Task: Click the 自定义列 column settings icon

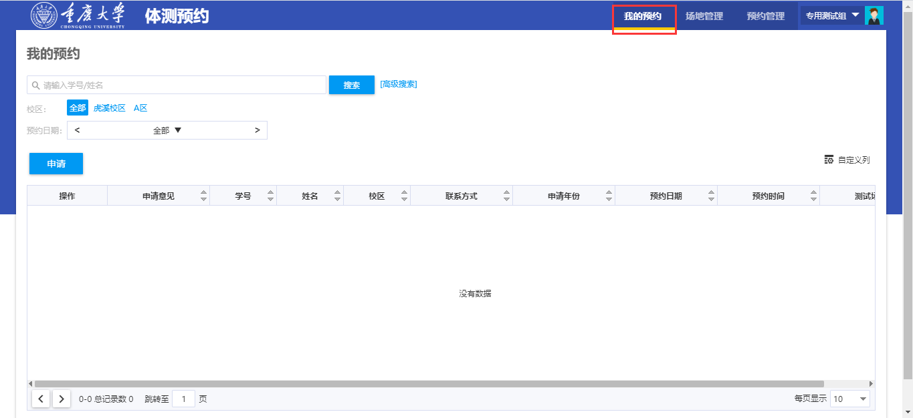Action: click(x=829, y=160)
